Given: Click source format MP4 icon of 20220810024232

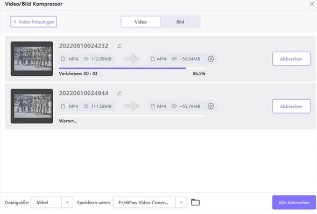Looking at the screenshot, I should click(x=64, y=59).
